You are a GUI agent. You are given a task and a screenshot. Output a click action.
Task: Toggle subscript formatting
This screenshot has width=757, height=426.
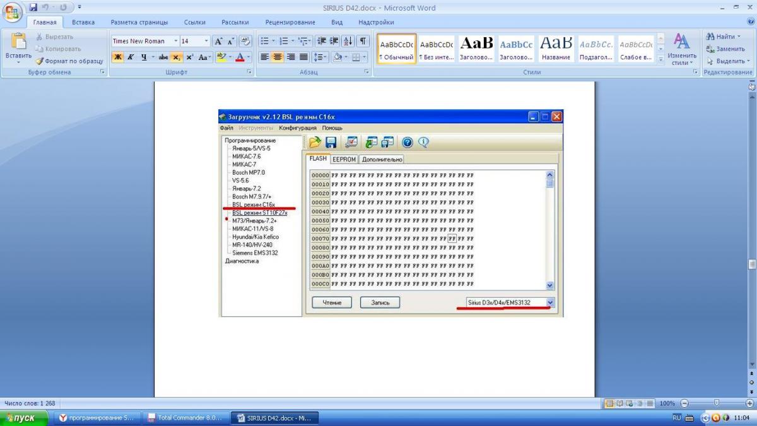pyautogui.click(x=177, y=57)
